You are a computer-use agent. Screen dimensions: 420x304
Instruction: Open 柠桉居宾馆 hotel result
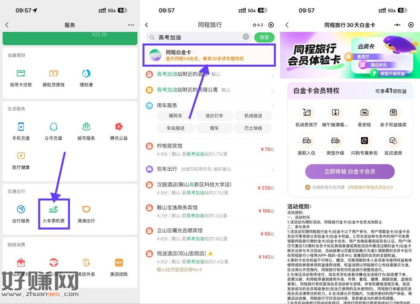(x=210, y=149)
